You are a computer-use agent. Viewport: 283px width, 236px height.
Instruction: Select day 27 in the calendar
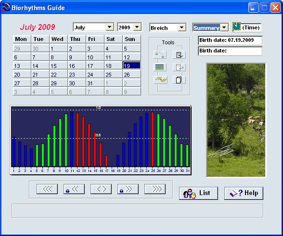click(x=22, y=83)
